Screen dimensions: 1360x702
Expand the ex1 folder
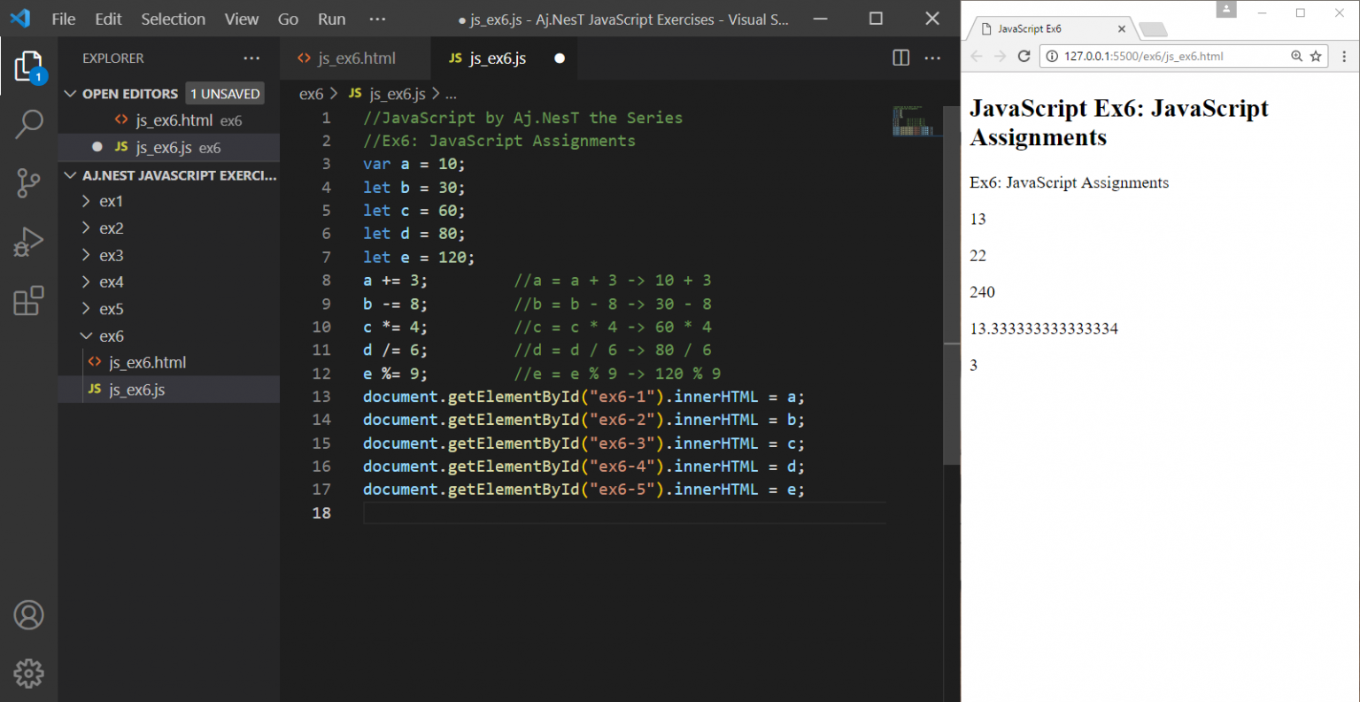pos(111,202)
